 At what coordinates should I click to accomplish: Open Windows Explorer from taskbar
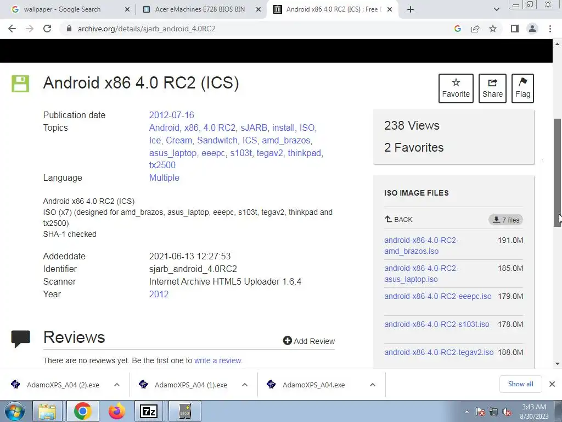[x=47, y=411]
